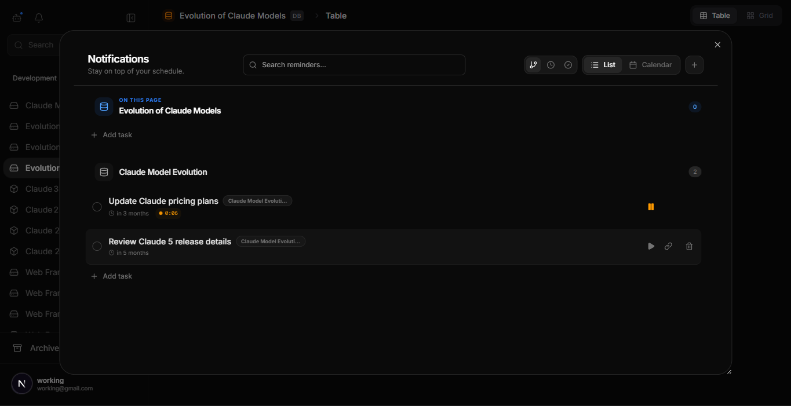Viewport: 791px width, 406px height.
Task: Copy the link for Review Claude 5 task
Action: [668, 246]
